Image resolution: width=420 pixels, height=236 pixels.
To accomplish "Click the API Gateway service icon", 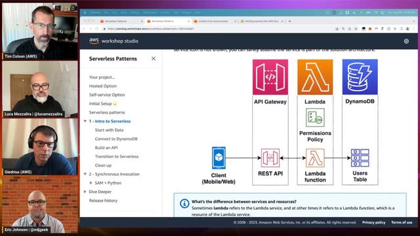I will (270, 77).
